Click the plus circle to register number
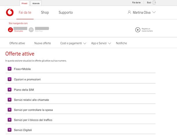This screenshot has height=137, width=177. click(x=138, y=30)
